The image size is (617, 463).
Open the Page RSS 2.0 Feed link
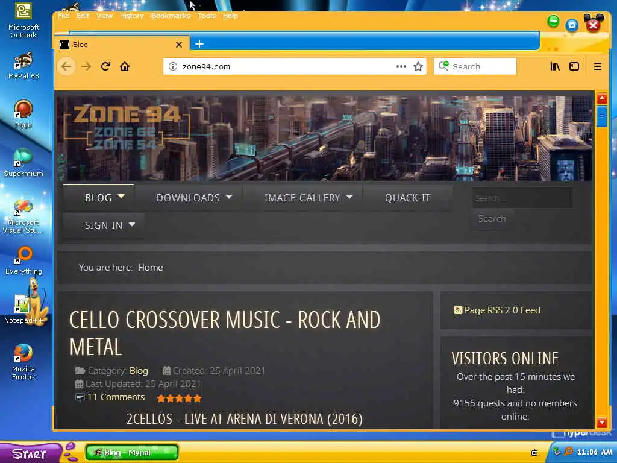point(502,310)
